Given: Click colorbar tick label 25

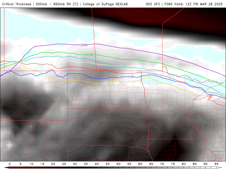Looking at the screenshot, I should click(x=64, y=164).
